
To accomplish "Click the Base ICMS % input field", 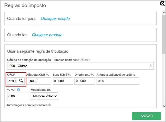I will tap(63, 81).
